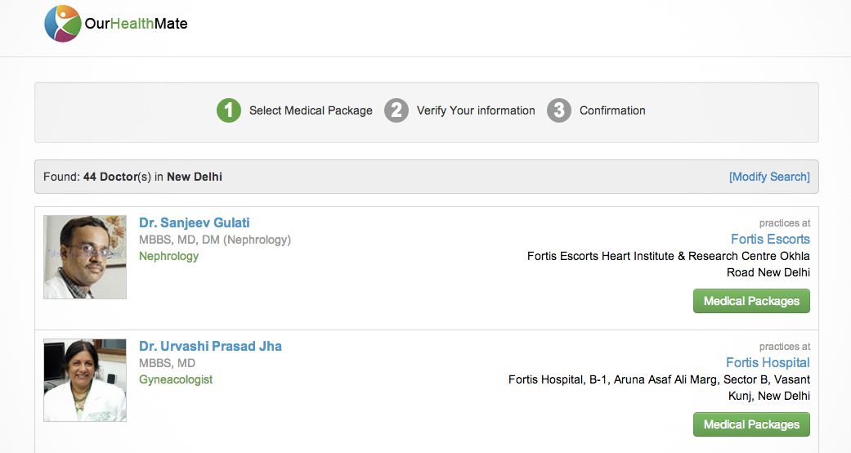
Task: Go to the Confirmation step
Action: (613, 110)
